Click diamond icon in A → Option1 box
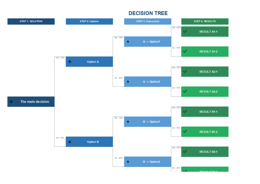This screenshot has width=260, height=184. (x=128, y=42)
